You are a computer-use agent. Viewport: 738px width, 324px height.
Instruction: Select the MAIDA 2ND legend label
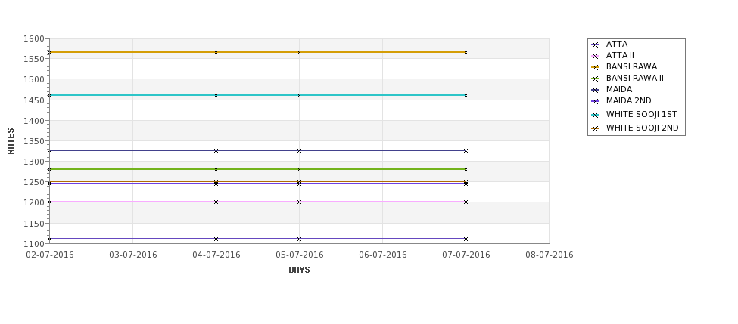coord(629,101)
